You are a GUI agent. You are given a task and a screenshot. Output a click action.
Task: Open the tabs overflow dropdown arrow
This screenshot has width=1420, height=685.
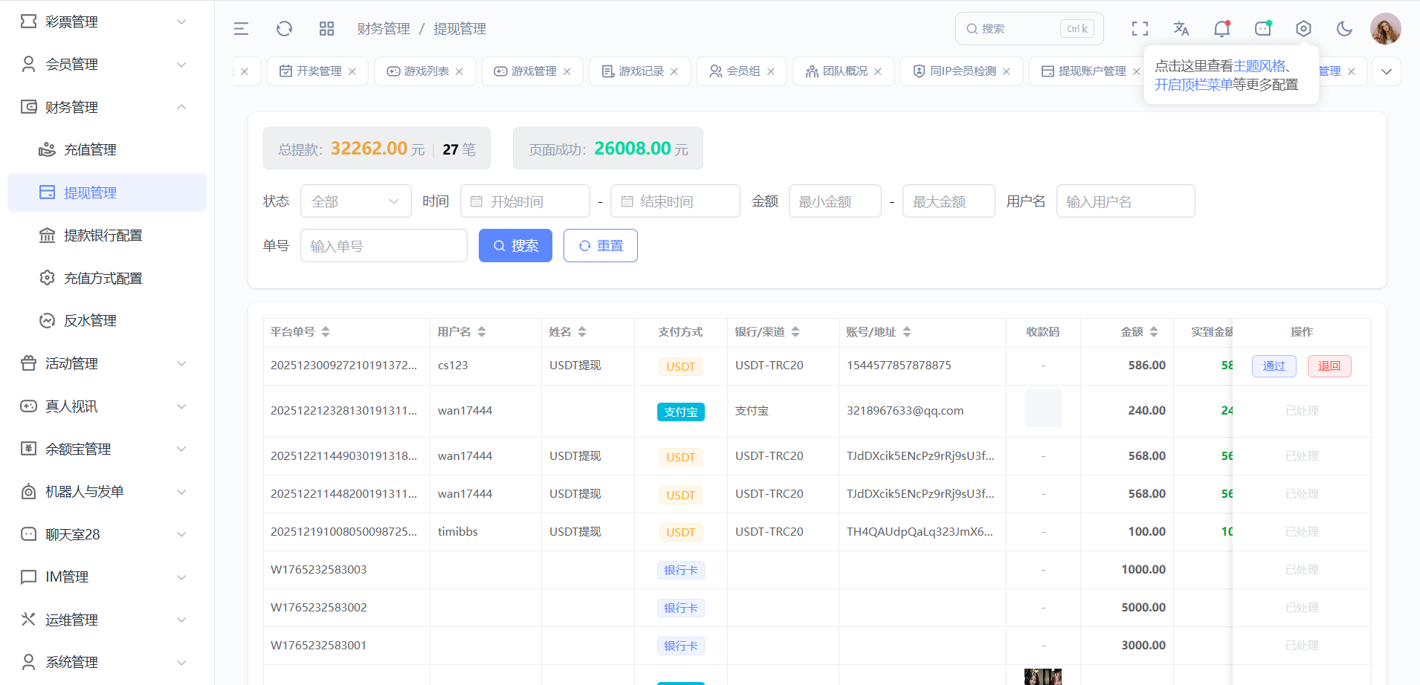point(1386,72)
